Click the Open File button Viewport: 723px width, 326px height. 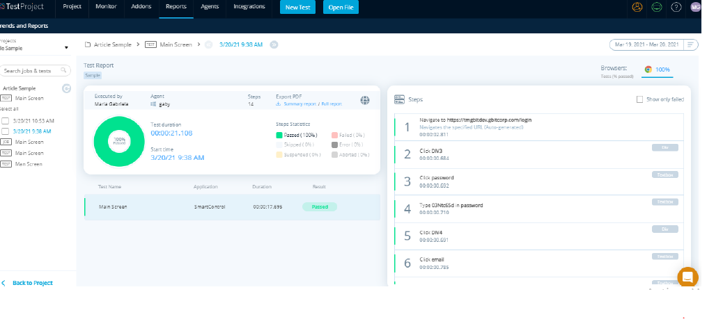pyautogui.click(x=341, y=8)
